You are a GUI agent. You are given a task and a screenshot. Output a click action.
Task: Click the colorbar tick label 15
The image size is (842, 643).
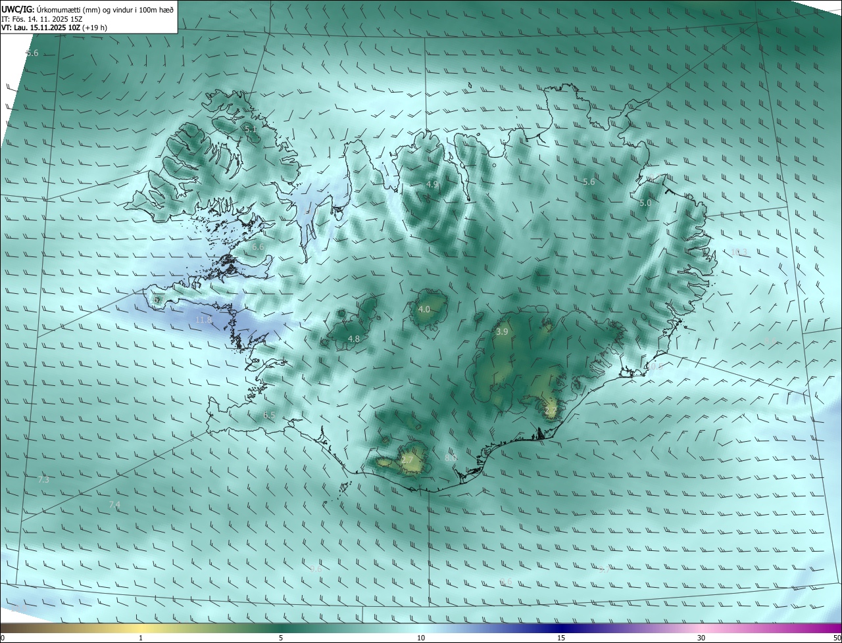(561, 638)
